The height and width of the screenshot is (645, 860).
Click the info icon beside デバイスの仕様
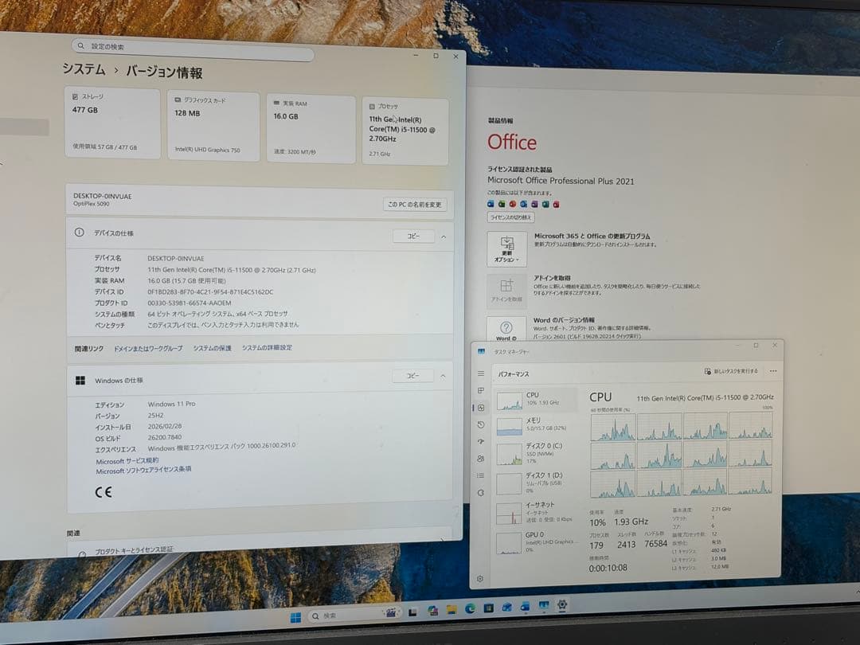point(79,233)
